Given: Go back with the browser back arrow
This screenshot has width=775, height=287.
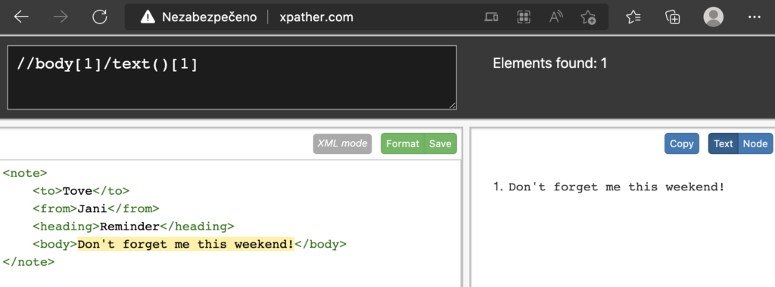Looking at the screenshot, I should coord(21,17).
